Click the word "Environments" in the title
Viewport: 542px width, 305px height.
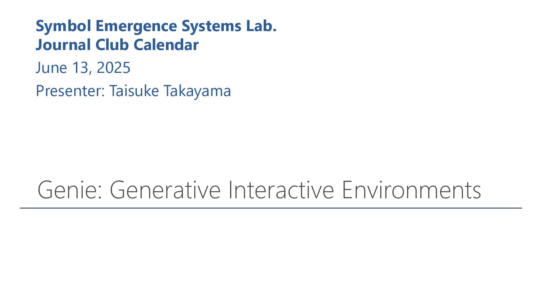click(x=412, y=190)
